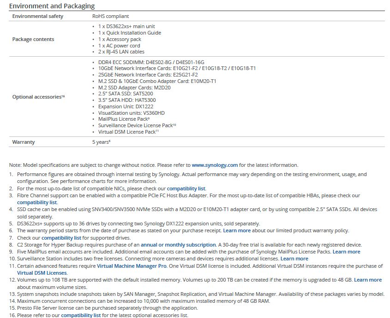Select "1 x AC power cord" item
The height and width of the screenshot is (318, 390).
(119, 46)
